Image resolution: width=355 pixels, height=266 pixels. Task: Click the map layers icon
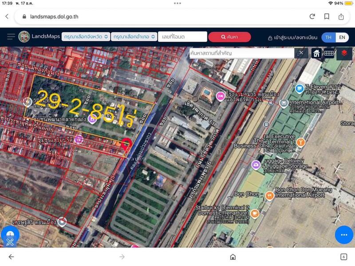pos(344,53)
